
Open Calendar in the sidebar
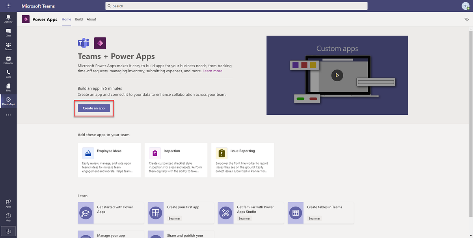8,60
